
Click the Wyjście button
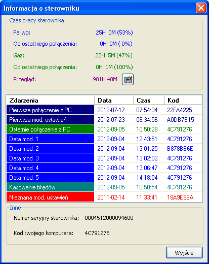184,253
